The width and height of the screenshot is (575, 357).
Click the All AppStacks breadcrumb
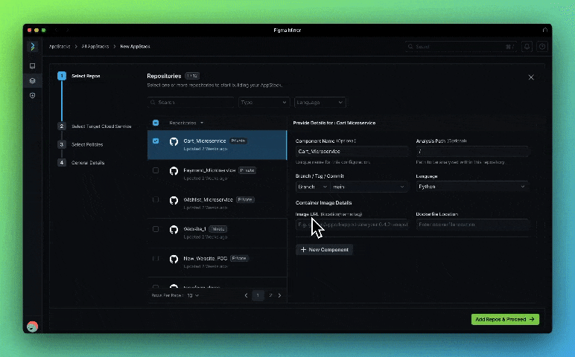[x=95, y=47]
